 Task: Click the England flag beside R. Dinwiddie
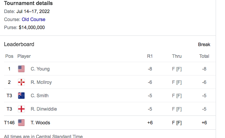click(x=21, y=109)
